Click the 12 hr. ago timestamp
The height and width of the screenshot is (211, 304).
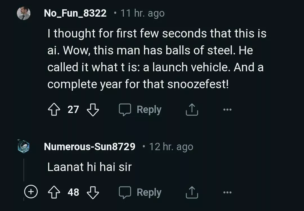pyautogui.click(x=171, y=147)
